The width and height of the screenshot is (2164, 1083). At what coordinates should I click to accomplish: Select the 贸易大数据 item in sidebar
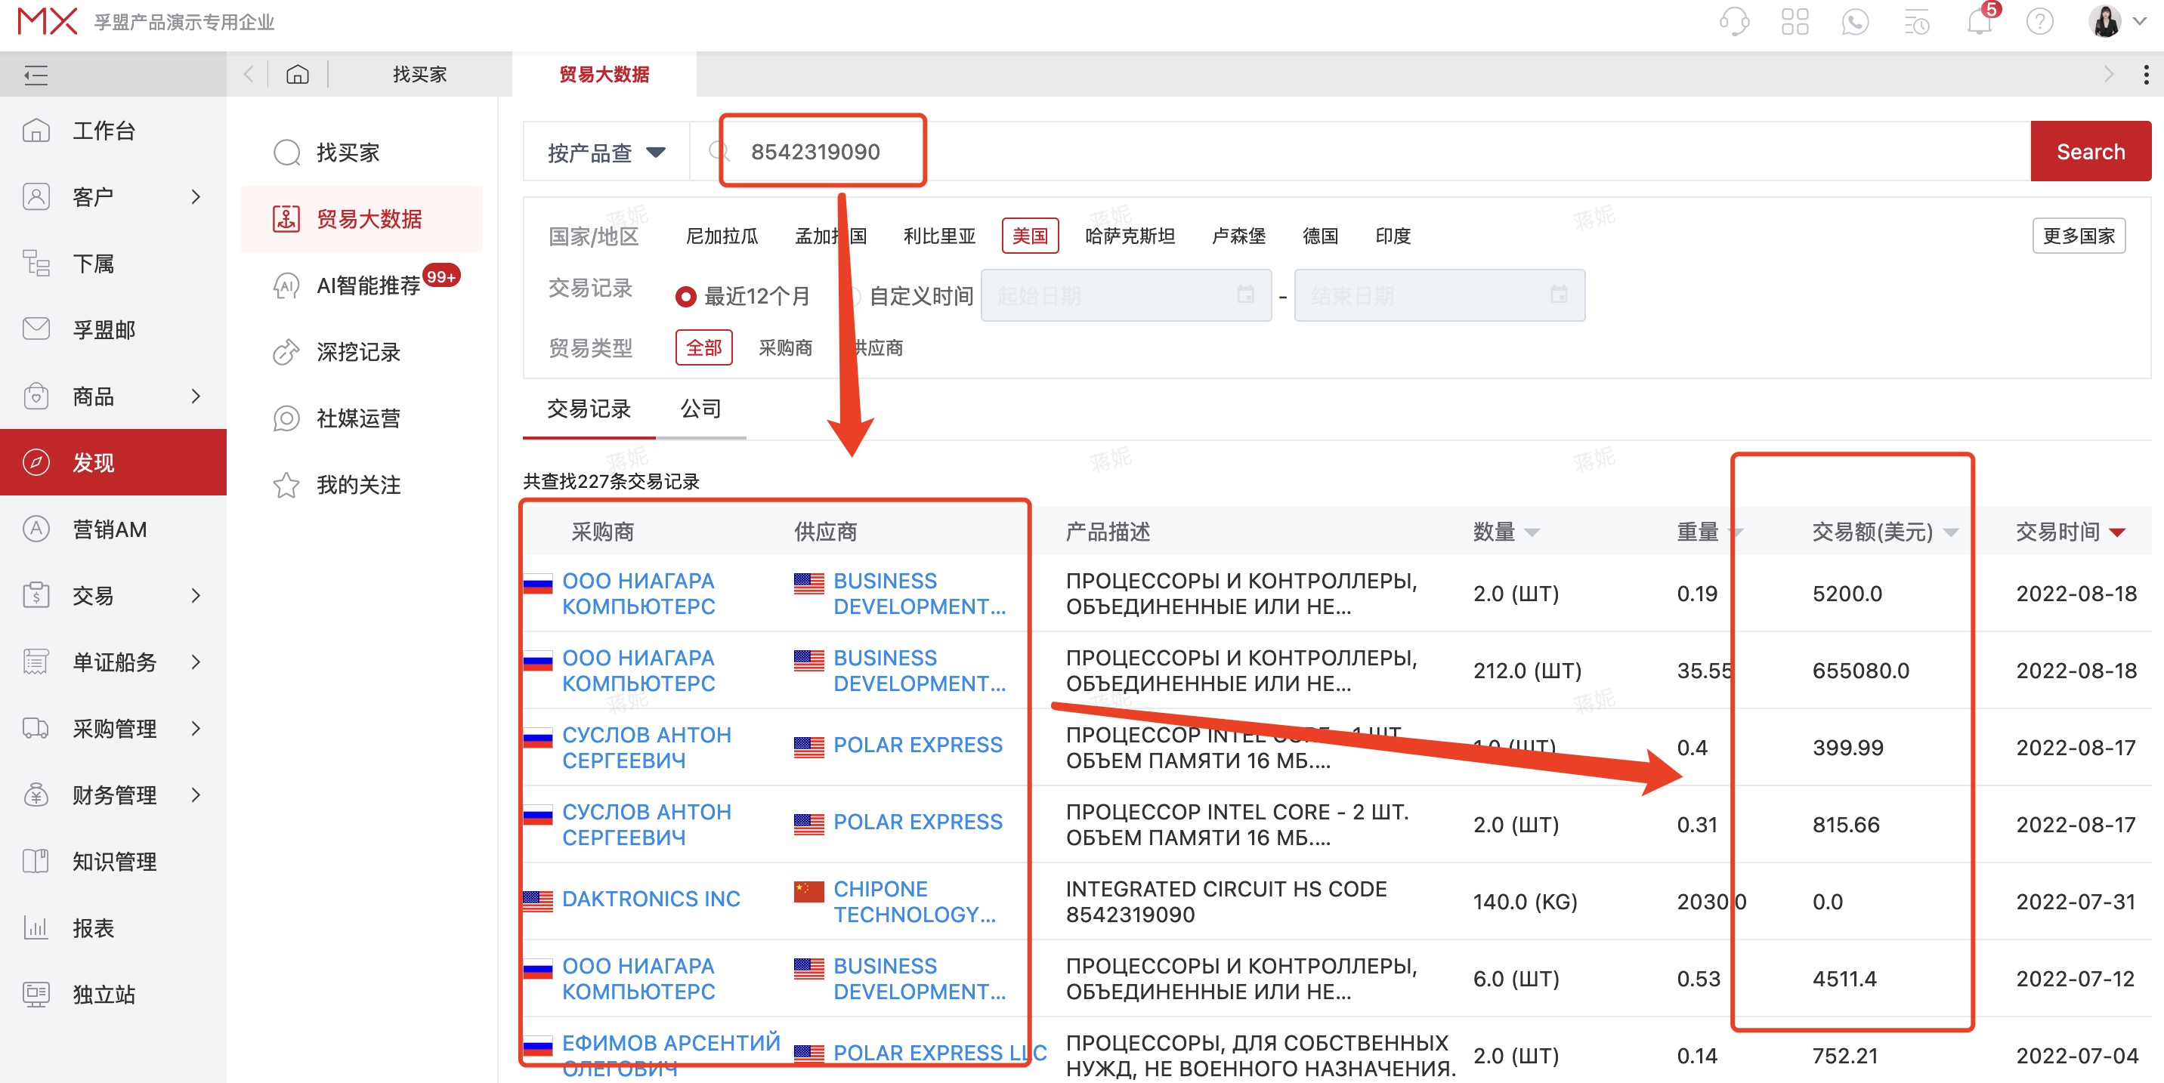(x=369, y=218)
